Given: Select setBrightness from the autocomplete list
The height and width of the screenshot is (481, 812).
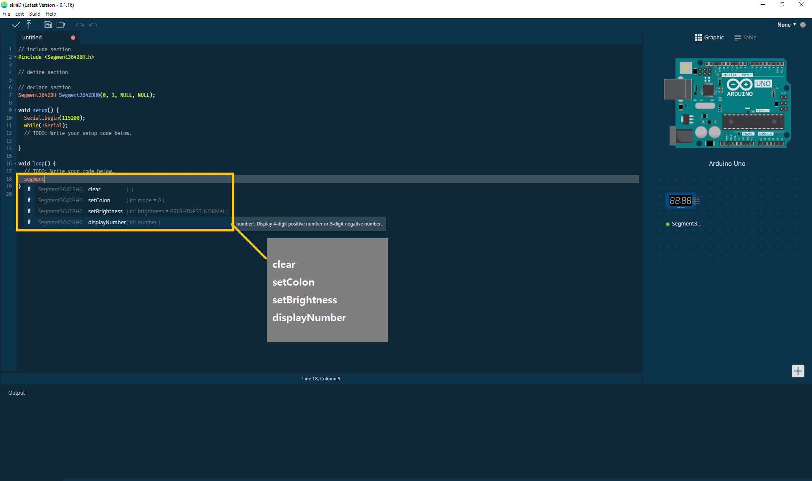Looking at the screenshot, I should [x=105, y=211].
